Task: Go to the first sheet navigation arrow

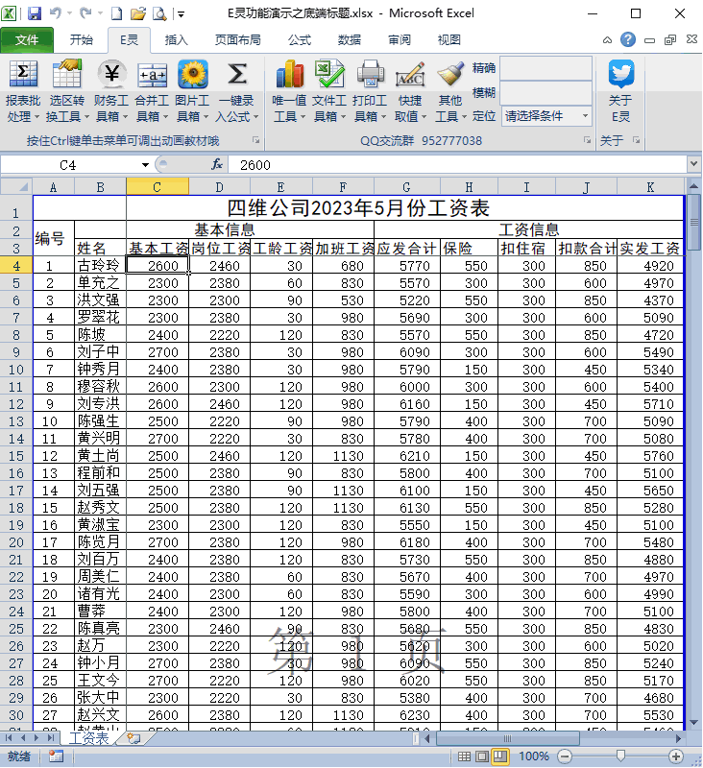Action: pos(9,737)
